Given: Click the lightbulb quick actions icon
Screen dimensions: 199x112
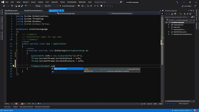Looking at the screenshot, I should (x=13, y=66).
